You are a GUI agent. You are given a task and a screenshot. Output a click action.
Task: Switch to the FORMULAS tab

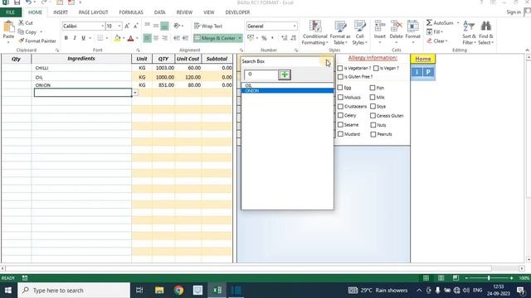pos(131,12)
